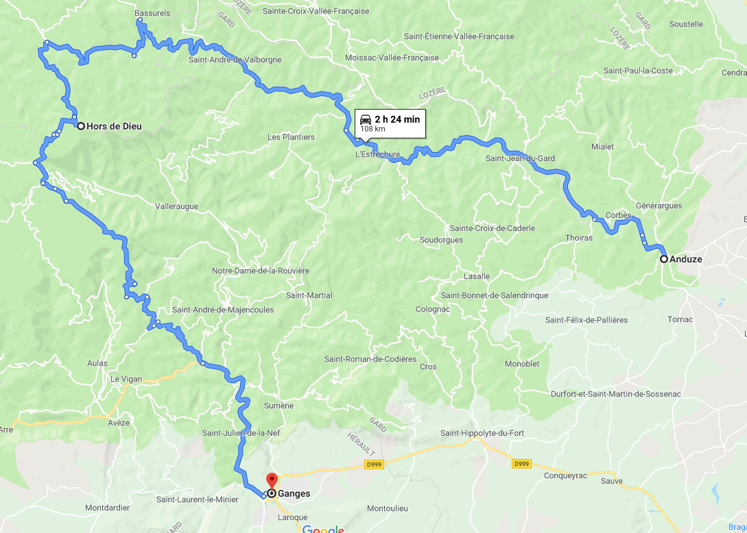Click the Google logo at bottom

click(323, 528)
